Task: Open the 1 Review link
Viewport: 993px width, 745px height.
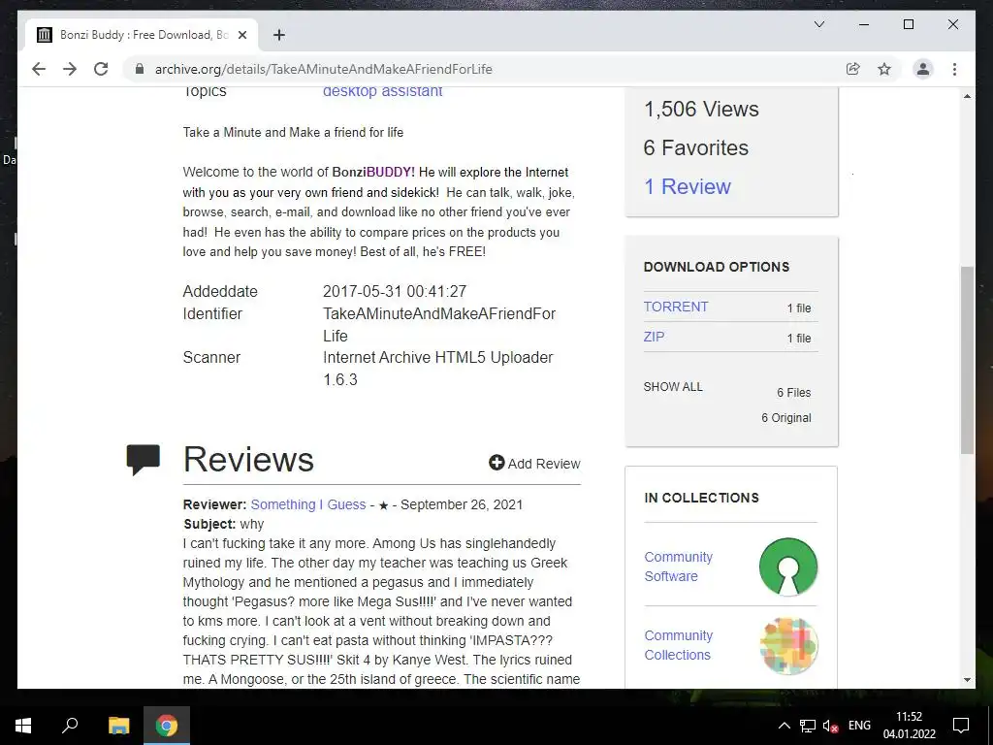Action: coord(688,186)
